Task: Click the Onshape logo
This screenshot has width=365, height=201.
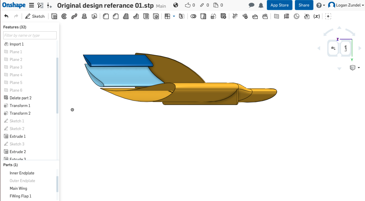Action: 14,5
